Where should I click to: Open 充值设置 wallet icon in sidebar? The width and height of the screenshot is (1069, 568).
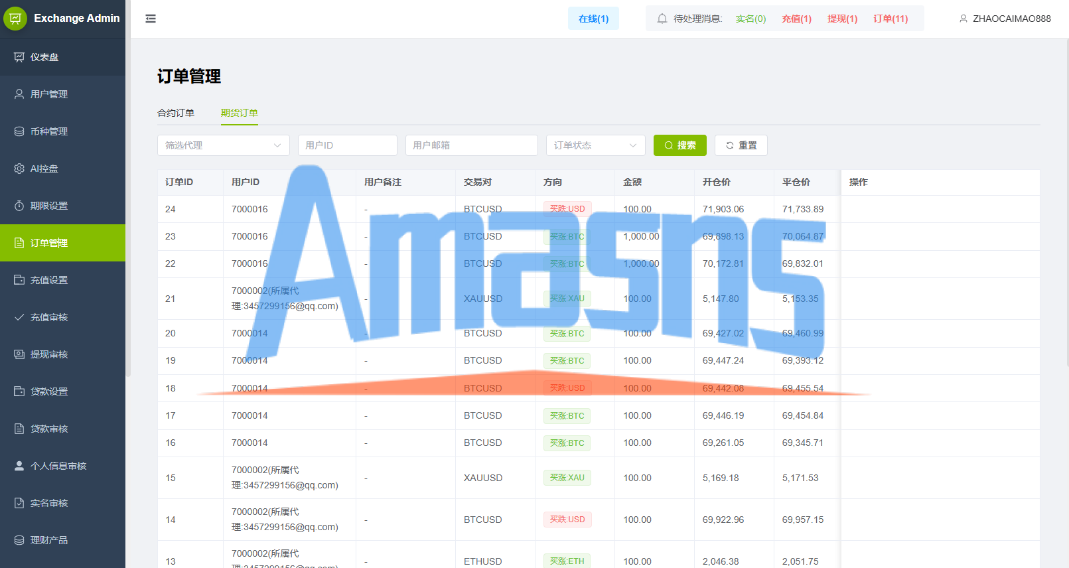(x=19, y=280)
